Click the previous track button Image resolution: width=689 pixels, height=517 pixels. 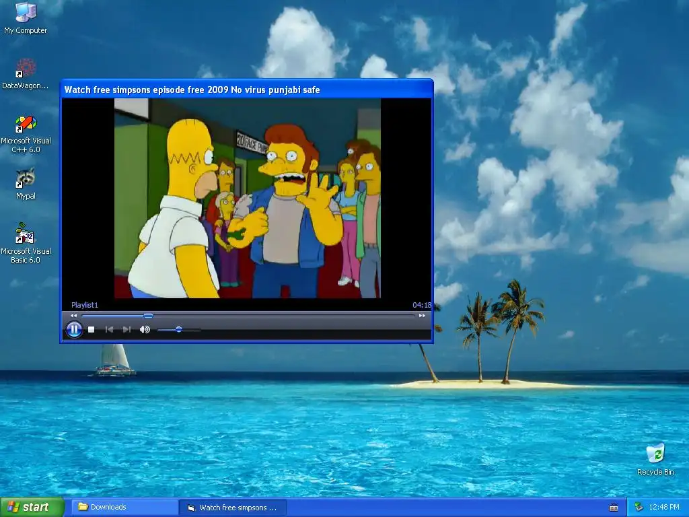[110, 329]
